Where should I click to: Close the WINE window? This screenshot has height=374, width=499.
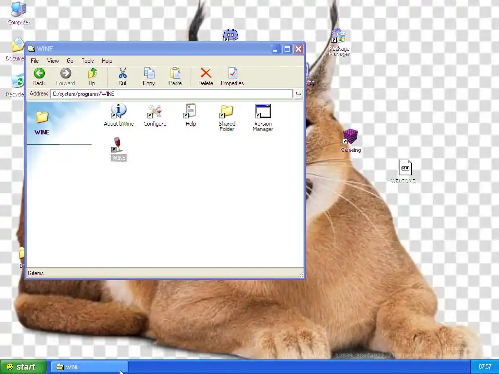tap(299, 49)
